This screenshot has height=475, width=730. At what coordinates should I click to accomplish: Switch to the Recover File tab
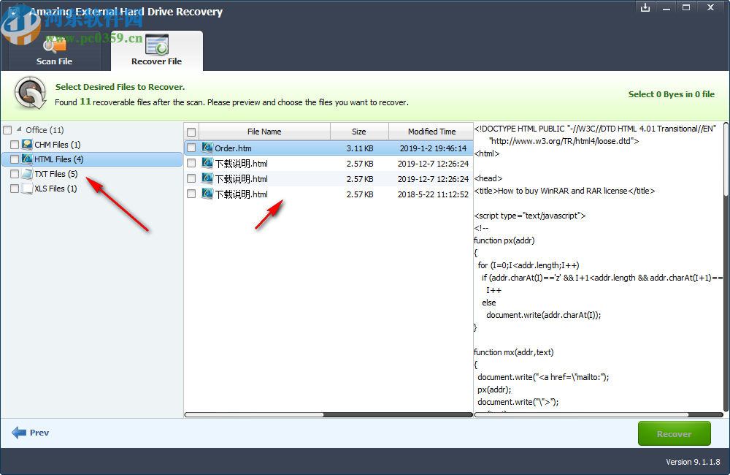pyautogui.click(x=156, y=51)
